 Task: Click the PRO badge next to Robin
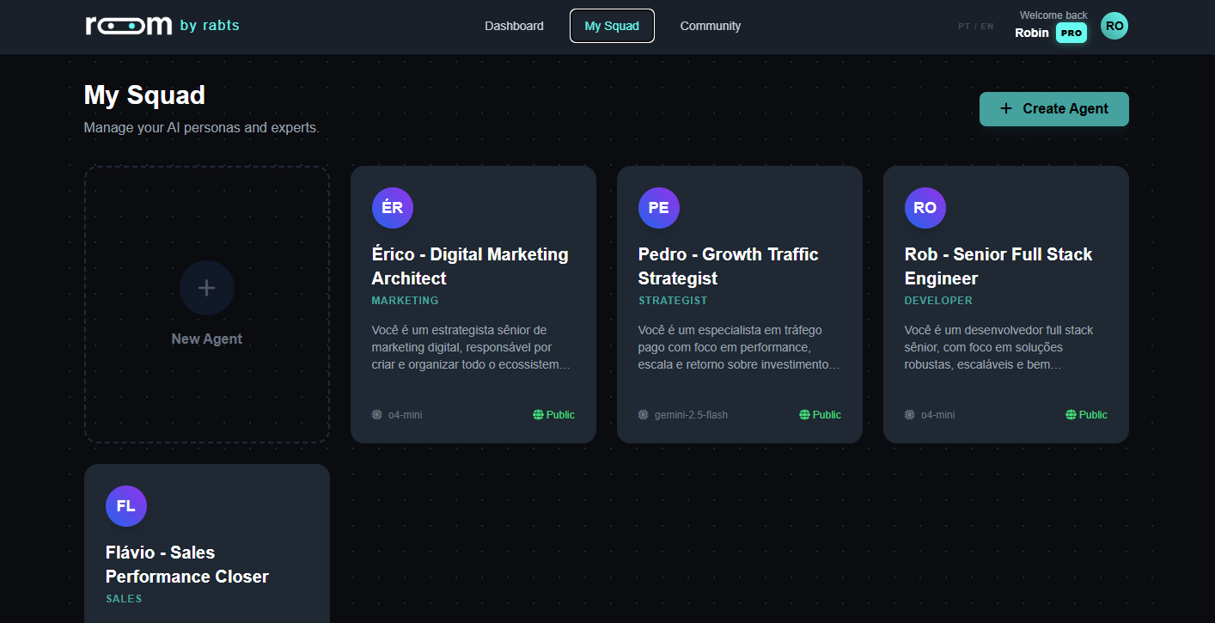1071,32
